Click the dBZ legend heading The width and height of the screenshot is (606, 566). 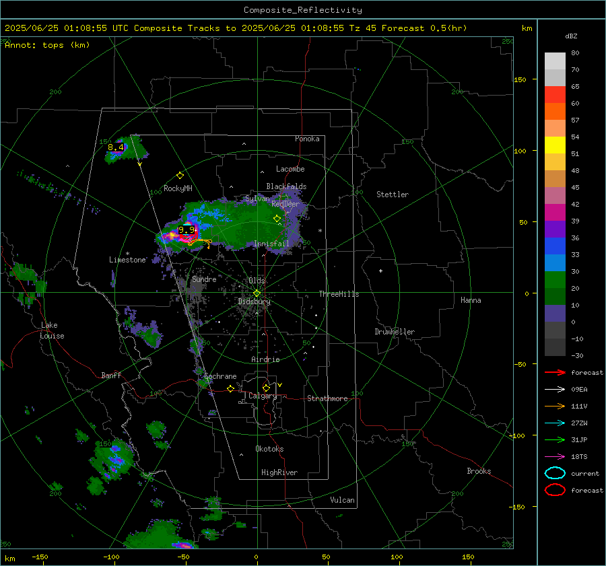point(571,36)
